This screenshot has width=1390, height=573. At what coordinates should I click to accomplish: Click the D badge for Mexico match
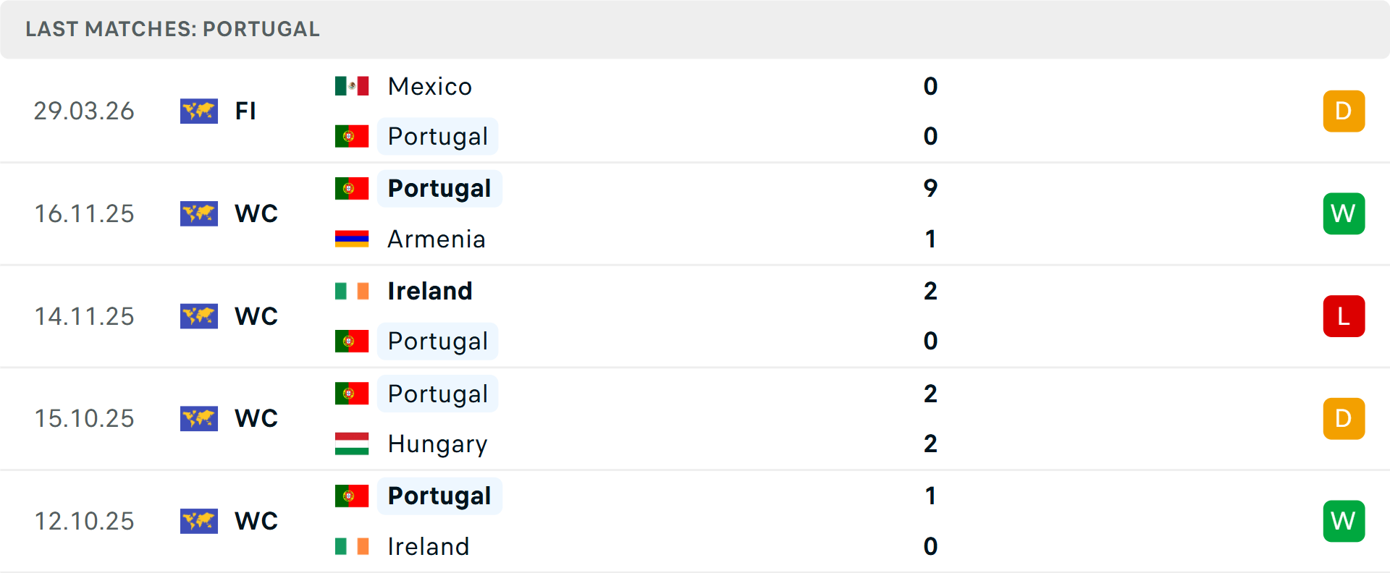click(1344, 111)
